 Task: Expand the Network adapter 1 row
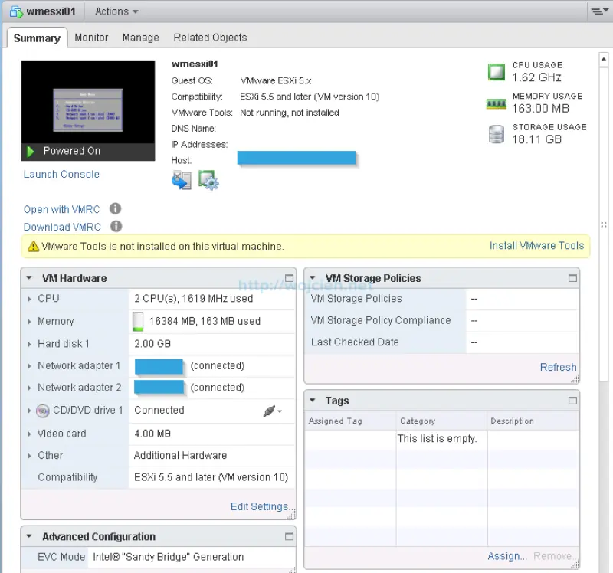[x=29, y=366]
